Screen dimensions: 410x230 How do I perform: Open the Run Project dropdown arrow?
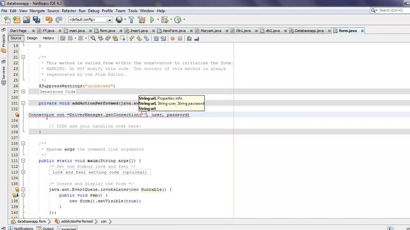tap(158, 20)
